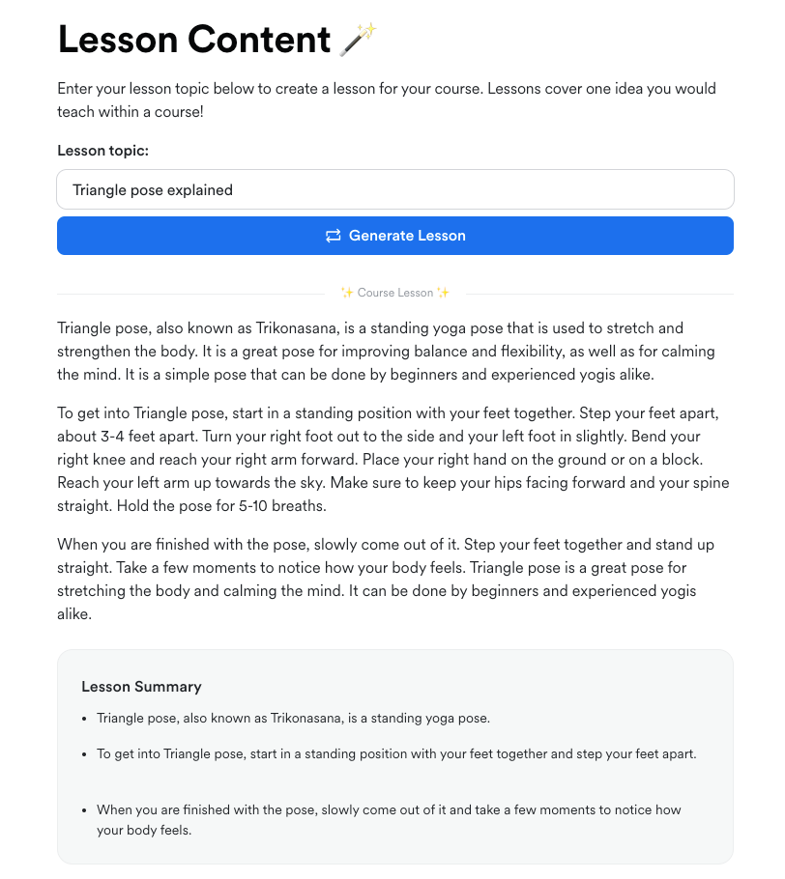Click the paragraph explaining how to get into pose
The image size is (785, 879).
pyautogui.click(x=392, y=460)
